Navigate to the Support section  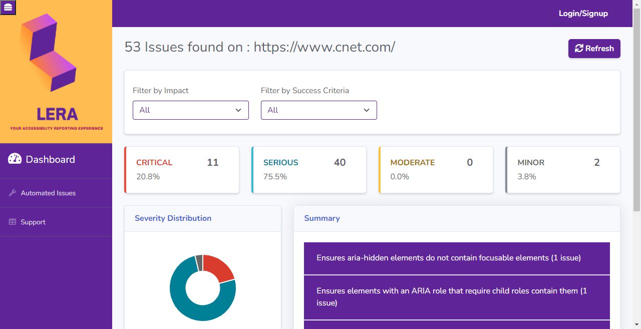point(33,222)
